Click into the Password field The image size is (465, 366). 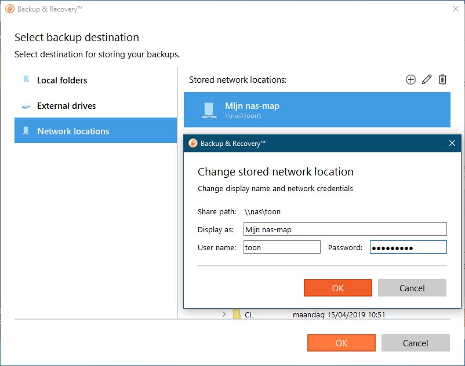point(408,247)
